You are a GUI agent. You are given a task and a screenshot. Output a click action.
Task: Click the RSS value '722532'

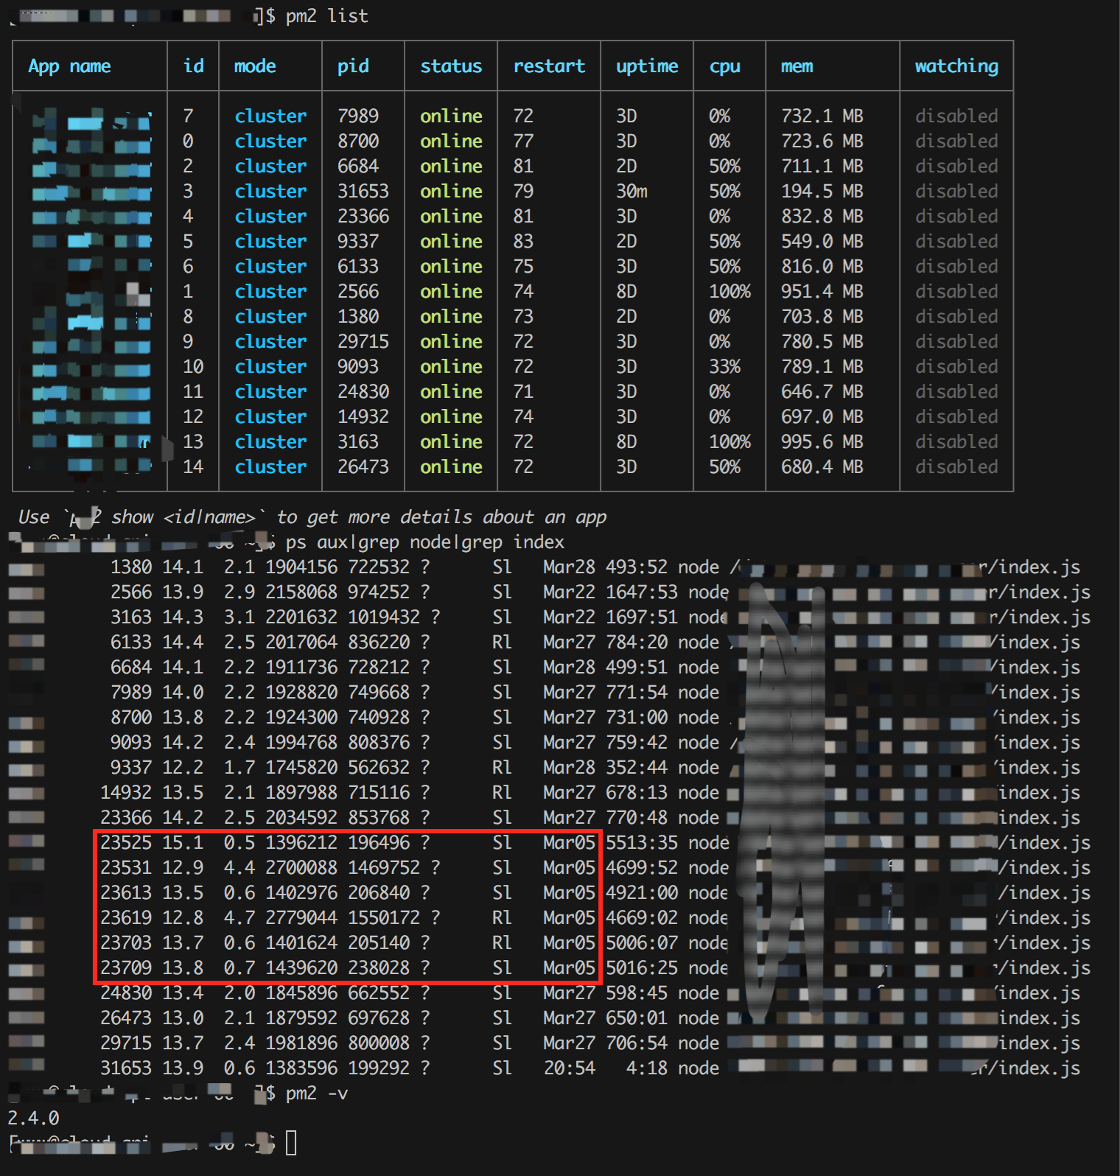click(x=379, y=567)
